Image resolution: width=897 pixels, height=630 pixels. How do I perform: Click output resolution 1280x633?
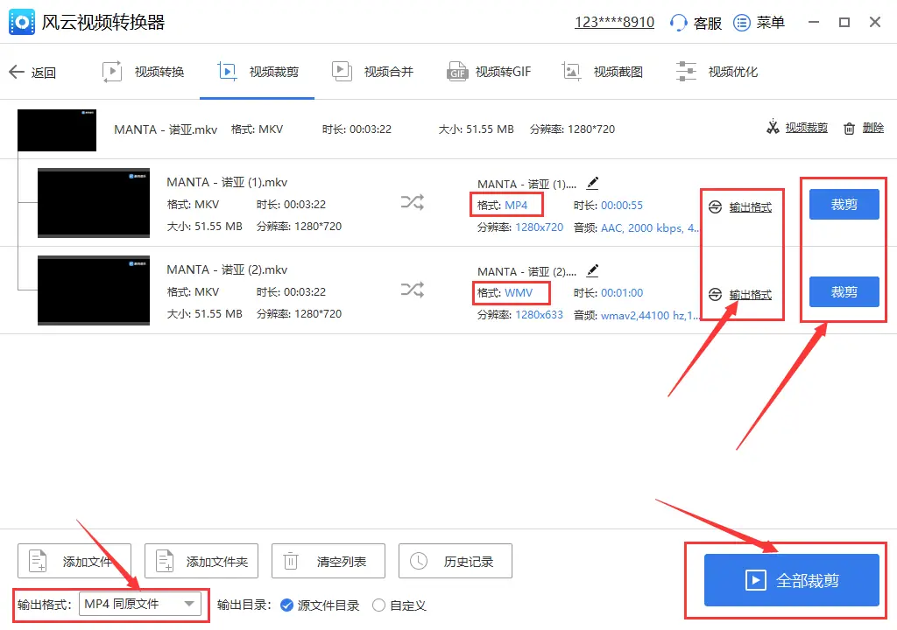click(x=539, y=315)
